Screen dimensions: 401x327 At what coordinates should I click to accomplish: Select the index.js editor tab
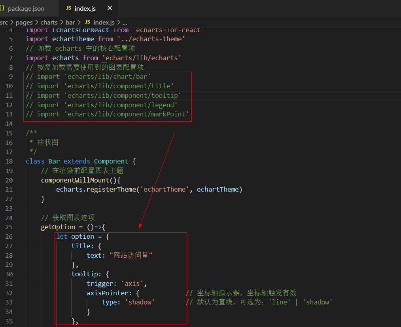(x=85, y=8)
